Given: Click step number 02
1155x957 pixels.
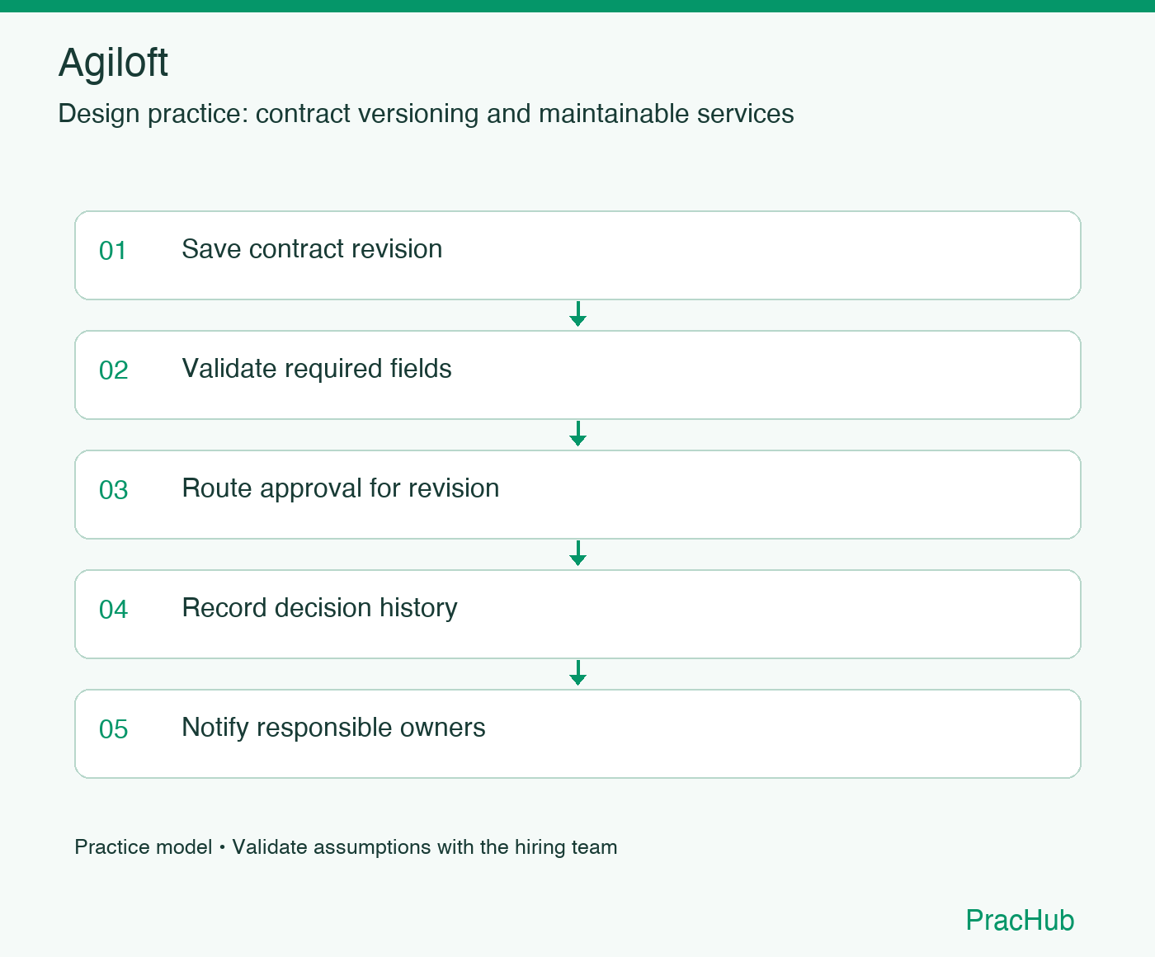Looking at the screenshot, I should point(114,370).
